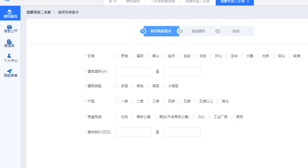Check the 商业(不含商务公寓) usage checkbox

pyautogui.click(x=155, y=117)
